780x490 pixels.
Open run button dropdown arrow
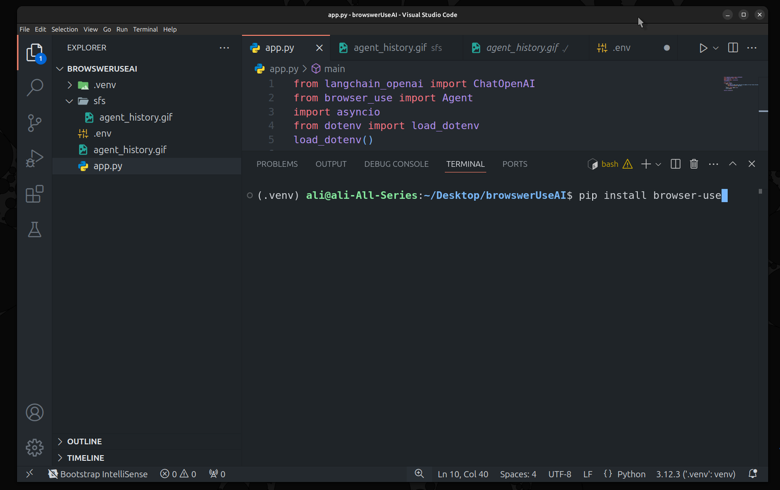click(x=716, y=48)
